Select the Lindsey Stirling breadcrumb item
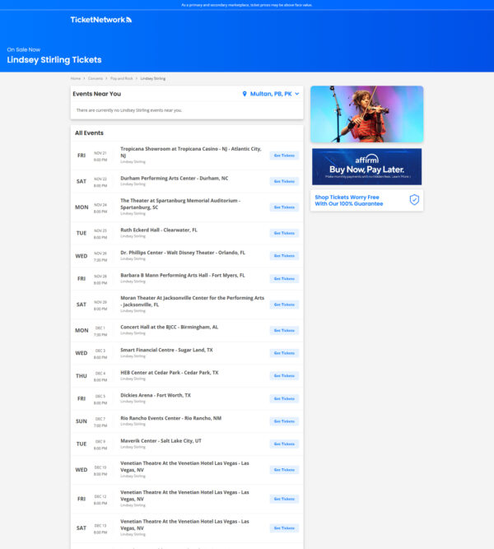494x549 pixels. [153, 78]
